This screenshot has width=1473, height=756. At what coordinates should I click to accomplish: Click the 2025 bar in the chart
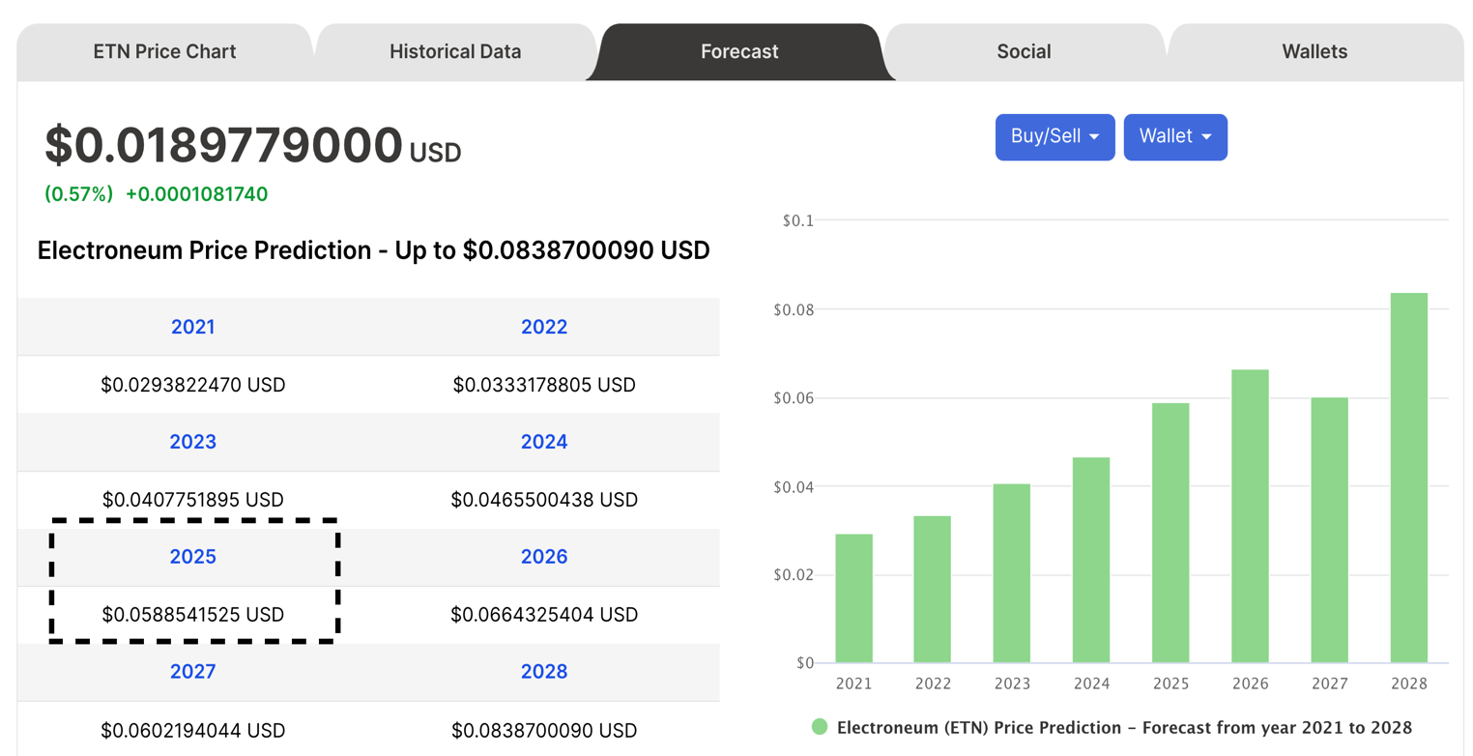coord(1170,534)
